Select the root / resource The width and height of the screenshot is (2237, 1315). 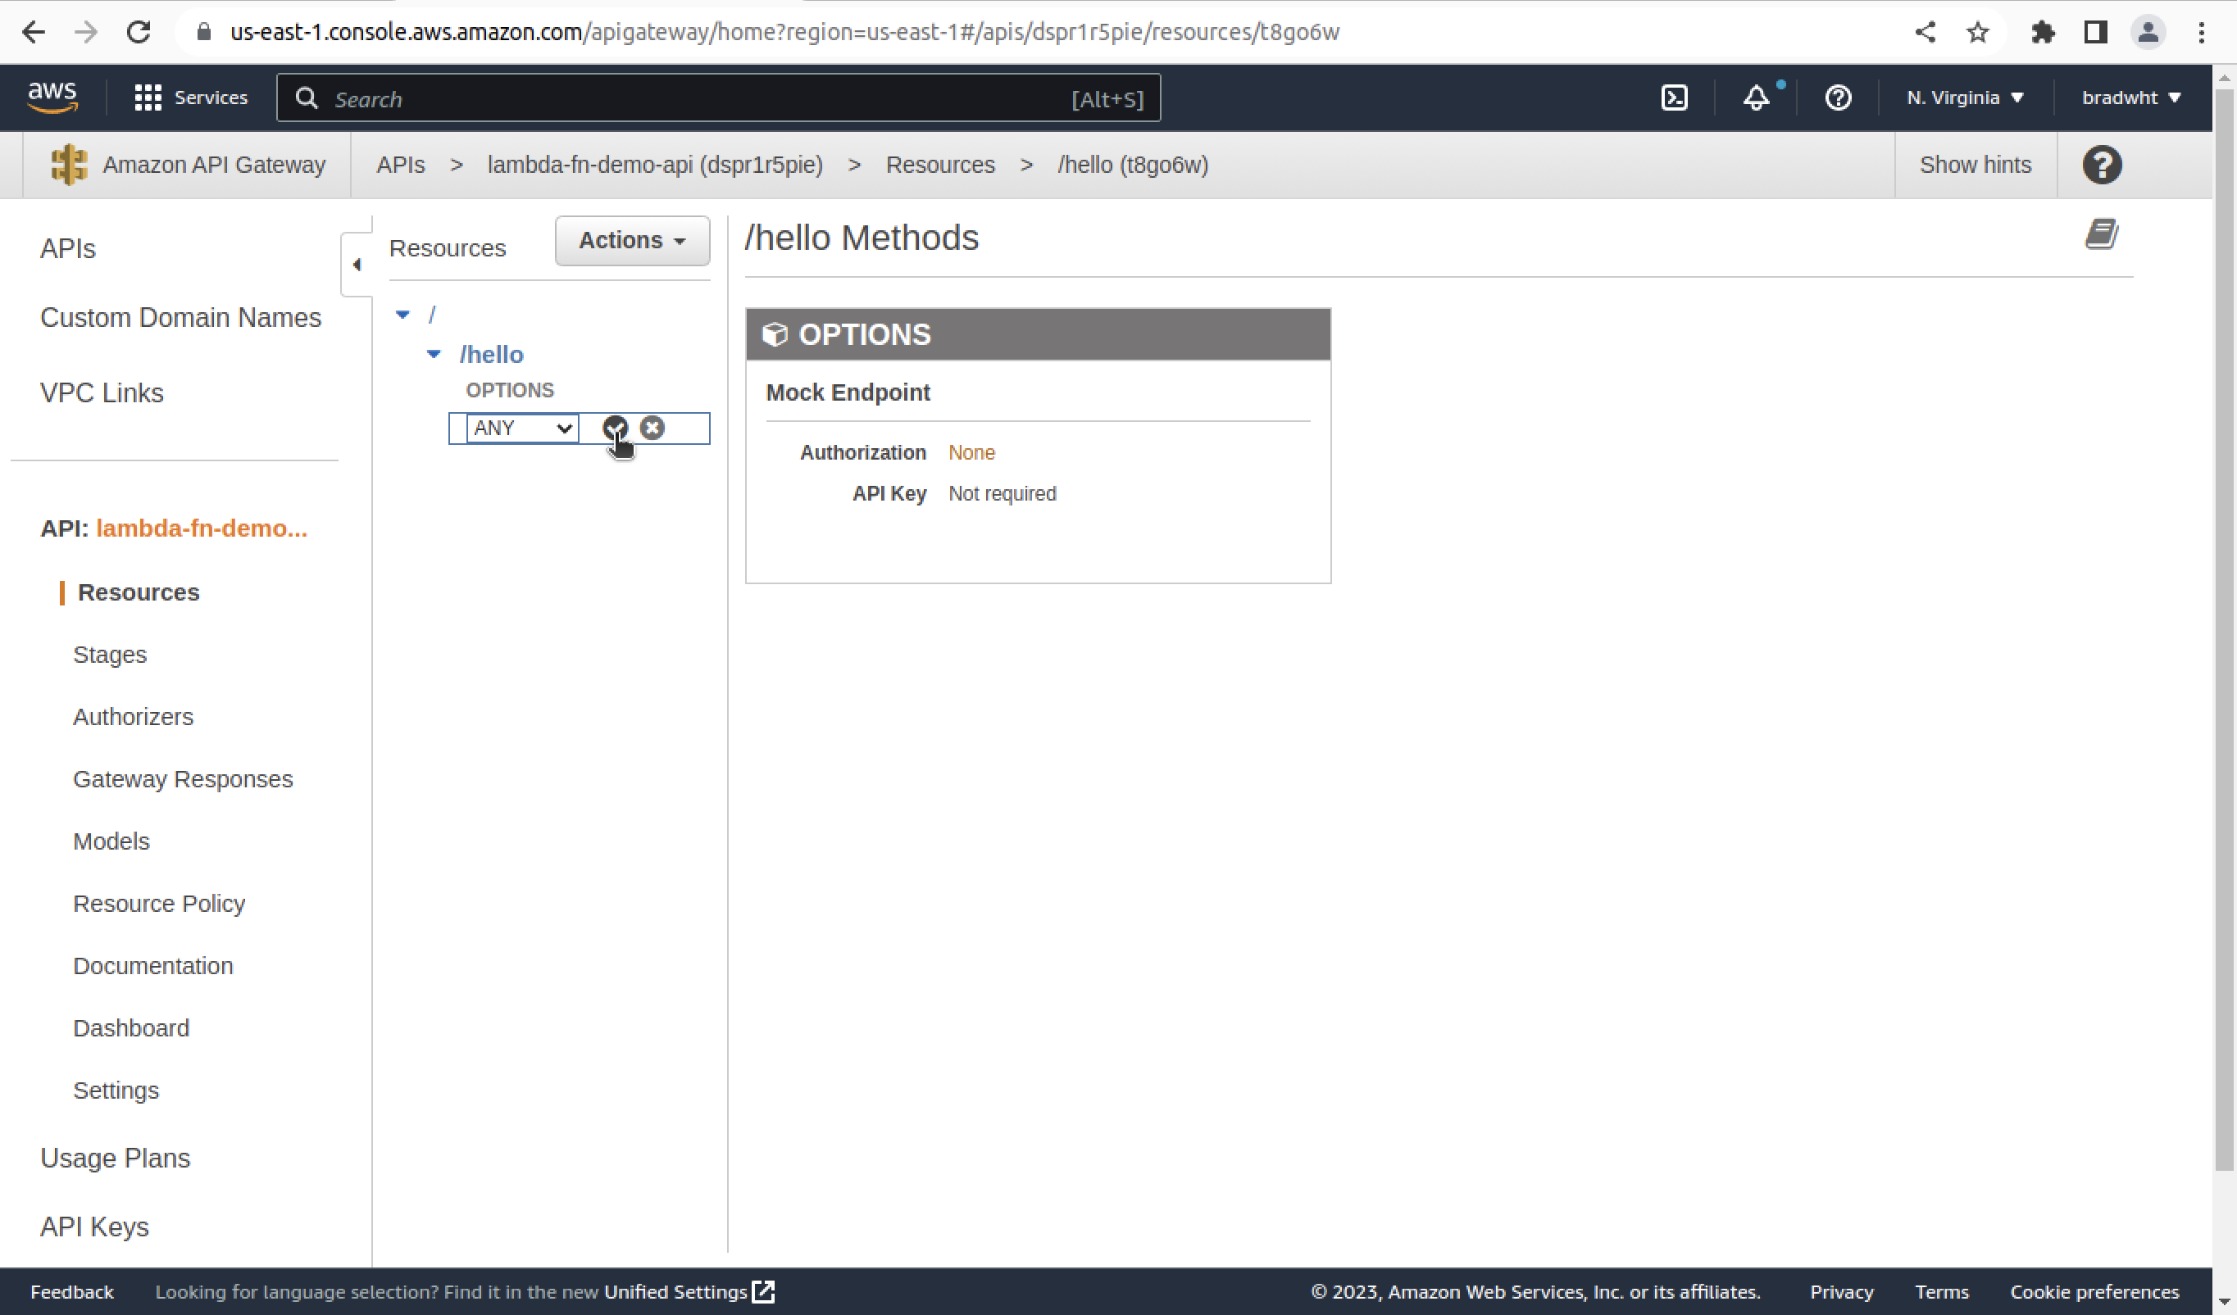click(432, 314)
